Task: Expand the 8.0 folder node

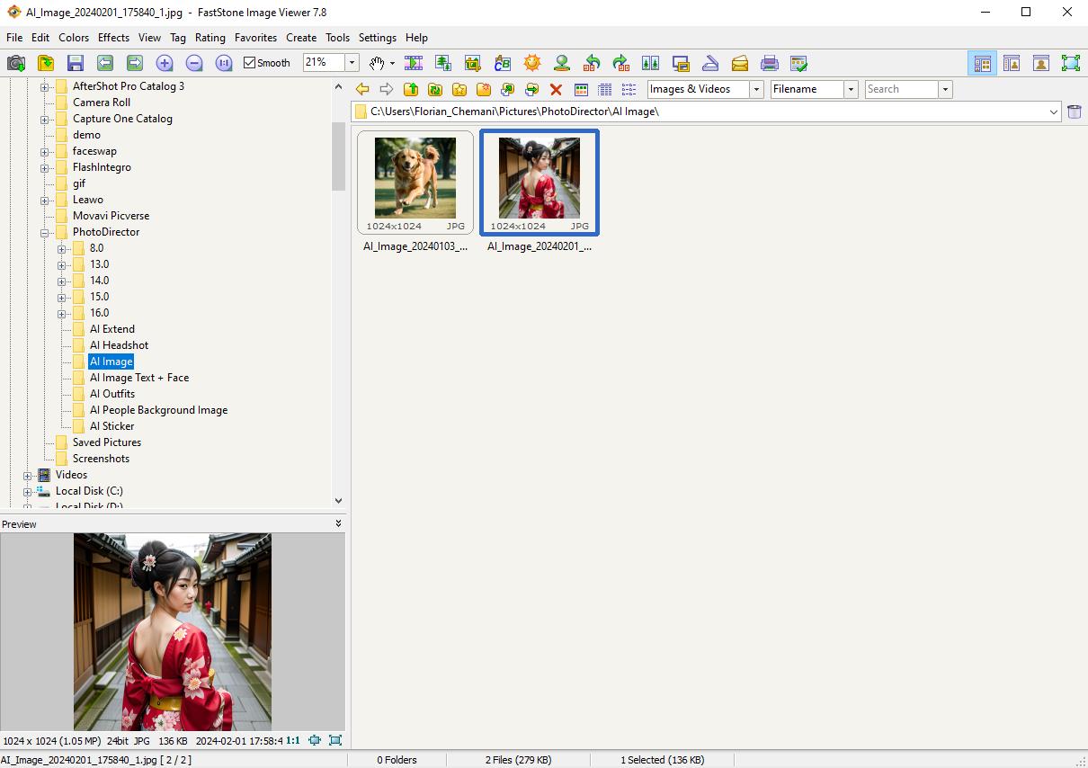Action: click(x=61, y=248)
